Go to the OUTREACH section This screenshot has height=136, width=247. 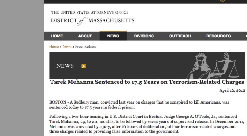pyautogui.click(x=180, y=36)
